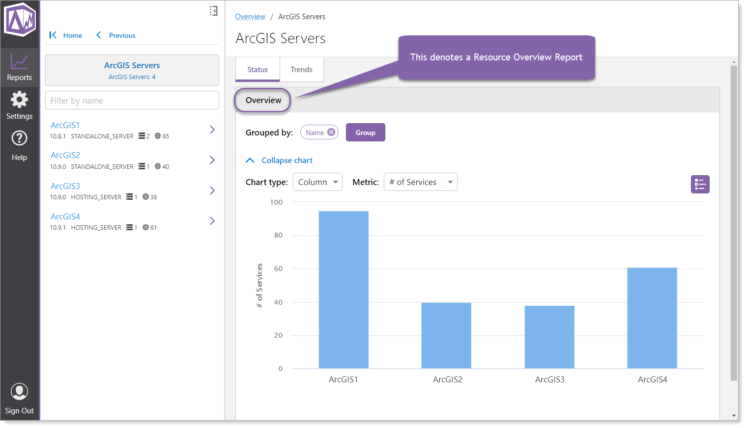The width and height of the screenshot is (746, 428).
Task: Click the machines icon next to ArcGIS3
Action: [x=131, y=197]
